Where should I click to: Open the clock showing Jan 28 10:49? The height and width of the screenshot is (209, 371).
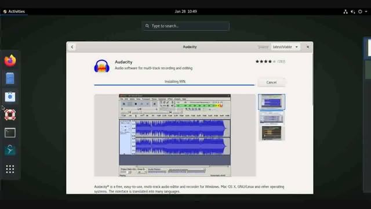[x=185, y=12]
